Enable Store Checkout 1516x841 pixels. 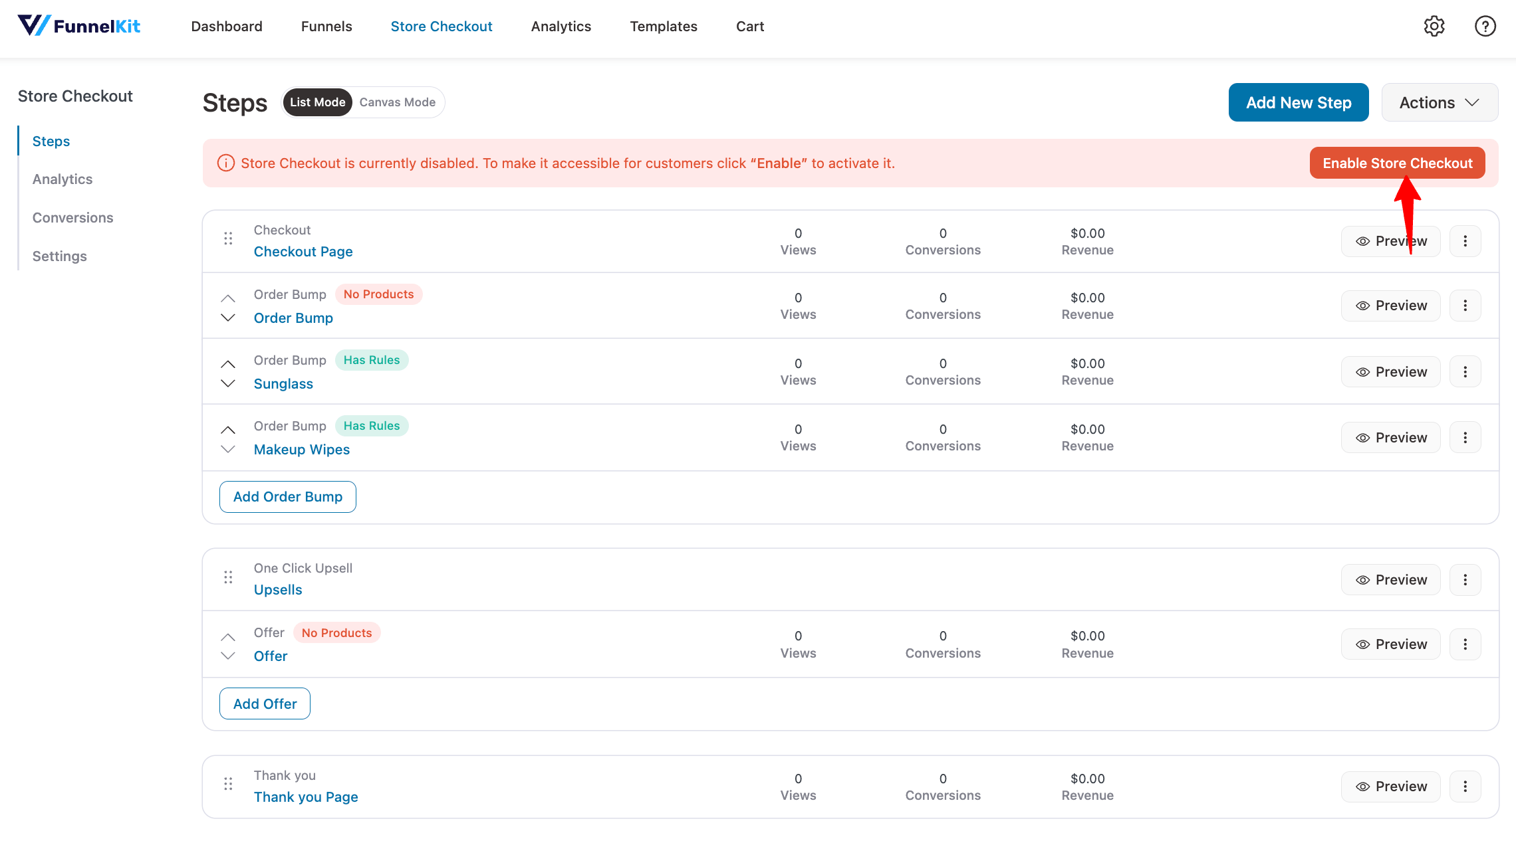tap(1397, 163)
